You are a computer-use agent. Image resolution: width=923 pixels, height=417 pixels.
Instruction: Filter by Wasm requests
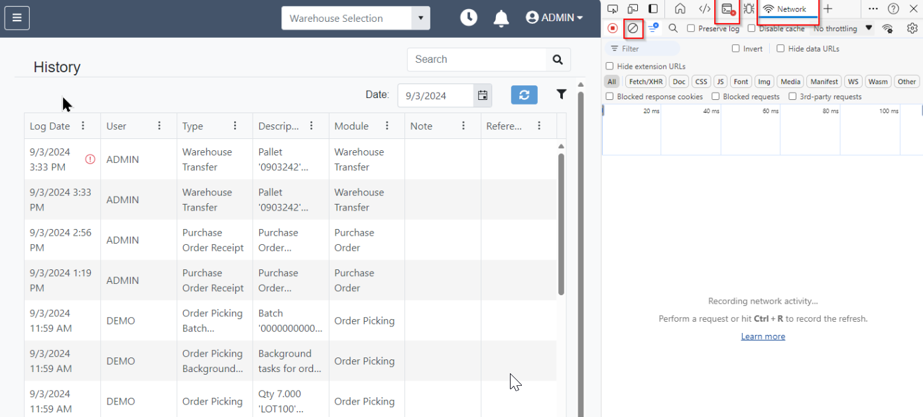(878, 81)
